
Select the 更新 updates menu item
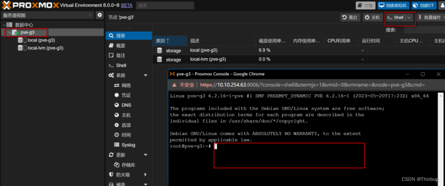[x=120, y=155]
